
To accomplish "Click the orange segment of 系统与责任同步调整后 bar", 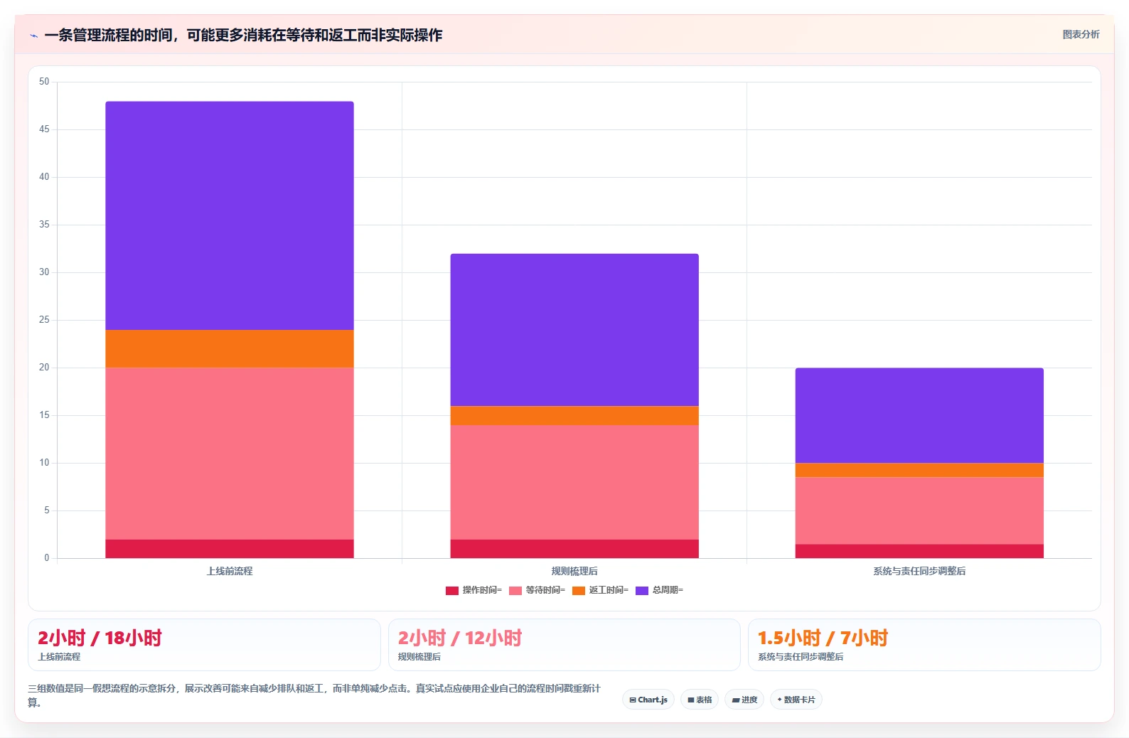I will point(919,470).
